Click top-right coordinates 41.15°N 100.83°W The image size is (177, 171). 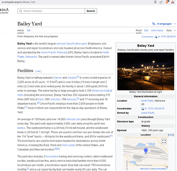tap(167, 37)
